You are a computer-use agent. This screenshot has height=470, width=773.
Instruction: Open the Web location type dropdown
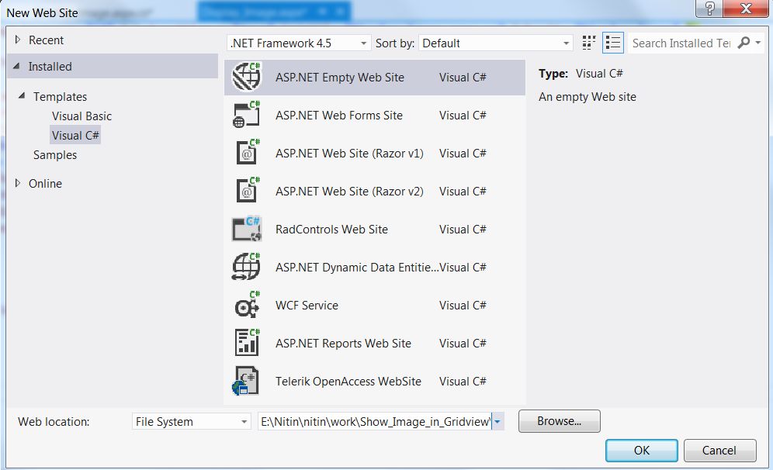click(191, 422)
